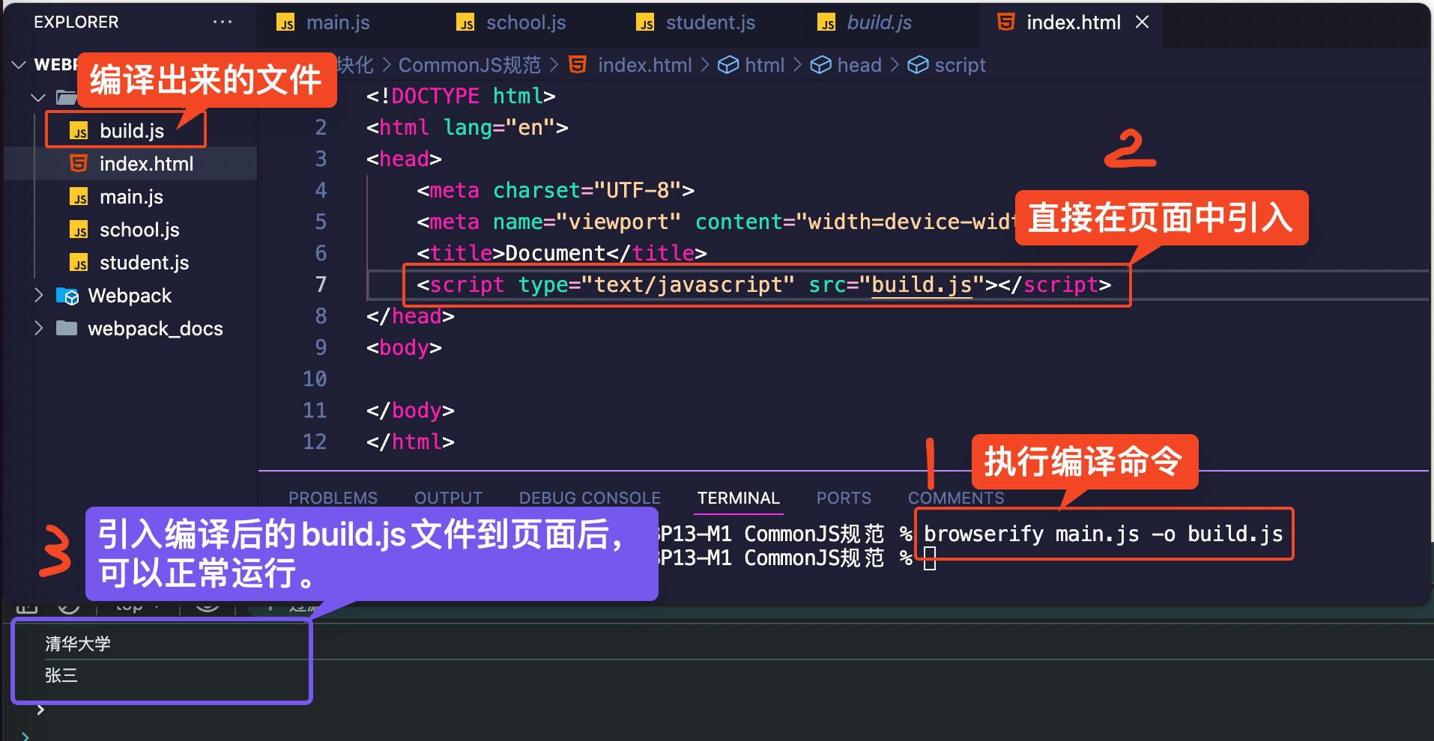1434x741 pixels.
Task: Open the DEBUG CONSOLE panel tab
Action: 590,498
